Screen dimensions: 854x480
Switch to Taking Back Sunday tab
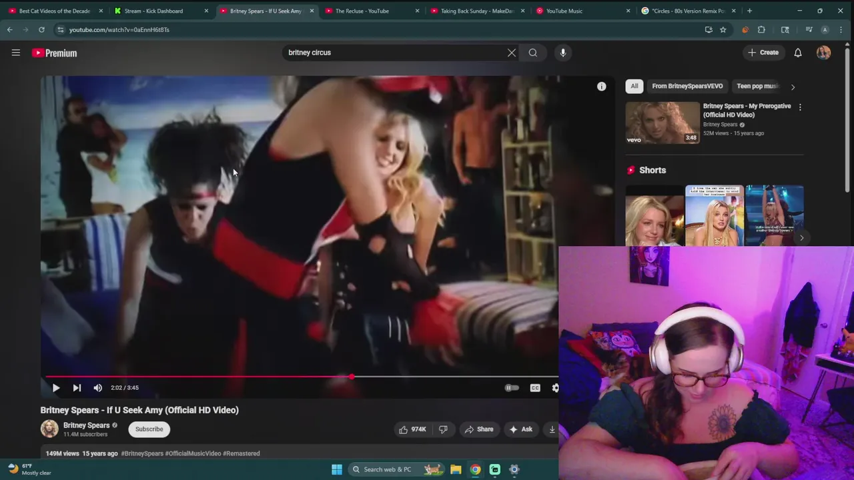click(477, 11)
